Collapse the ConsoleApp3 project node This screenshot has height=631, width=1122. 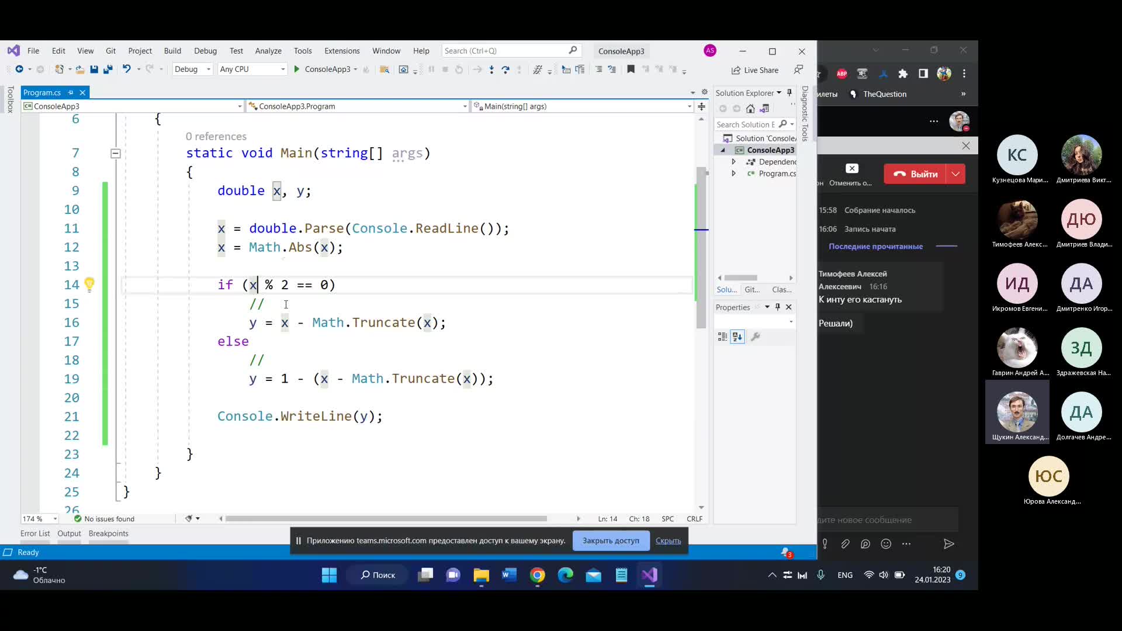[x=723, y=150]
